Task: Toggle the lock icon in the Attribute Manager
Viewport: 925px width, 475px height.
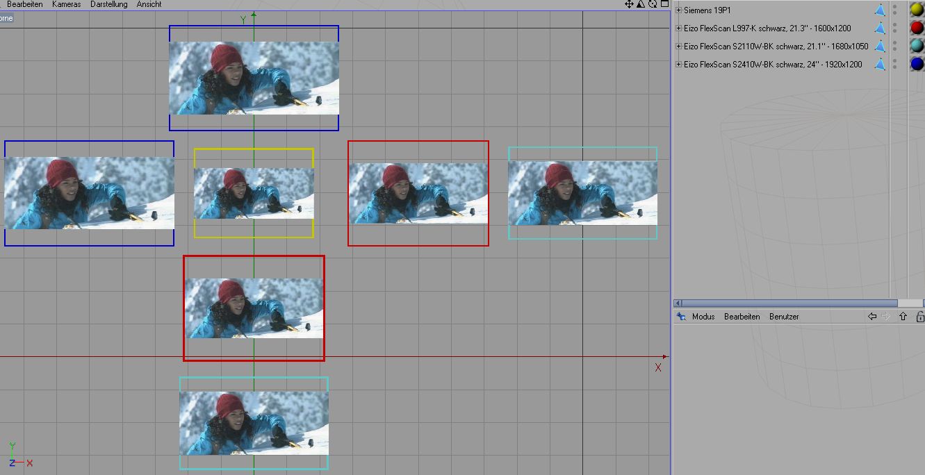Action: (919, 317)
